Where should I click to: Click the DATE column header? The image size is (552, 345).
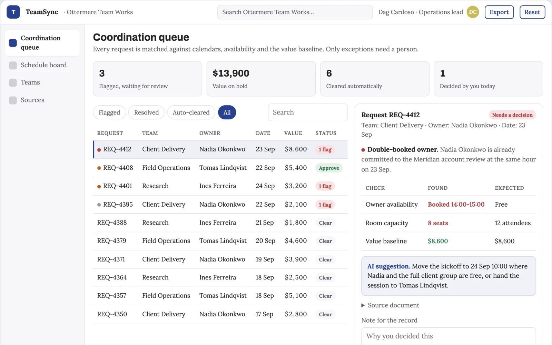(x=263, y=133)
